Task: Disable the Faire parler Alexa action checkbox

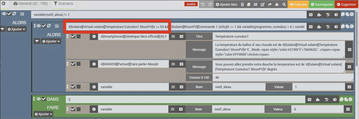Action: [73, 64]
